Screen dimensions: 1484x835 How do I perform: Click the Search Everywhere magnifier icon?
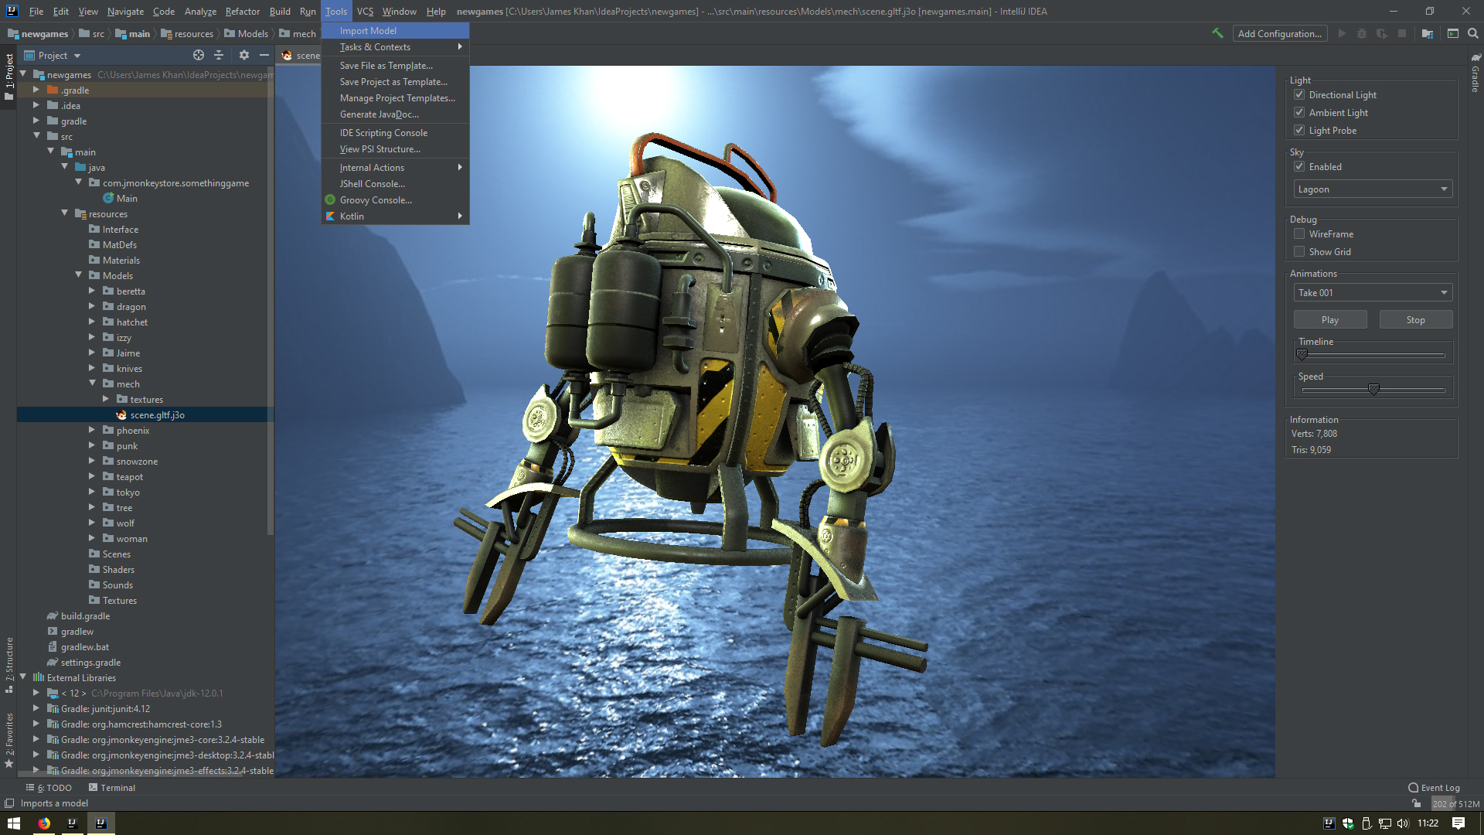(1473, 33)
